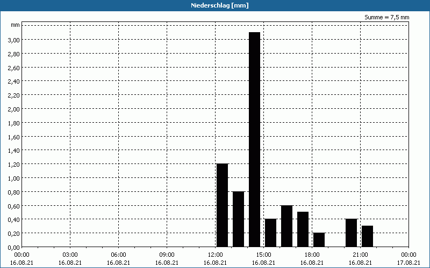
Task: Click the 1,40 y-axis value
Action: point(14,151)
